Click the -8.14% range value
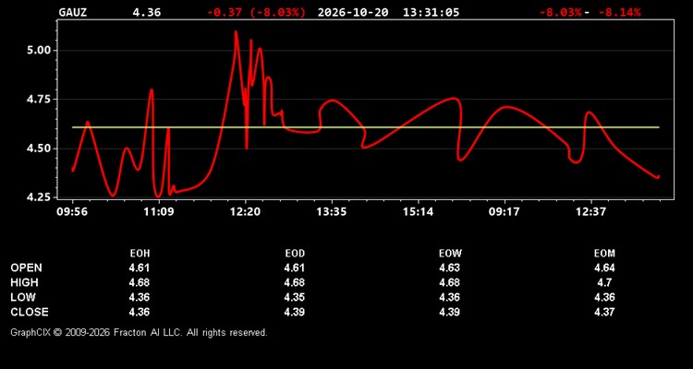The image size is (693, 369). pos(619,12)
